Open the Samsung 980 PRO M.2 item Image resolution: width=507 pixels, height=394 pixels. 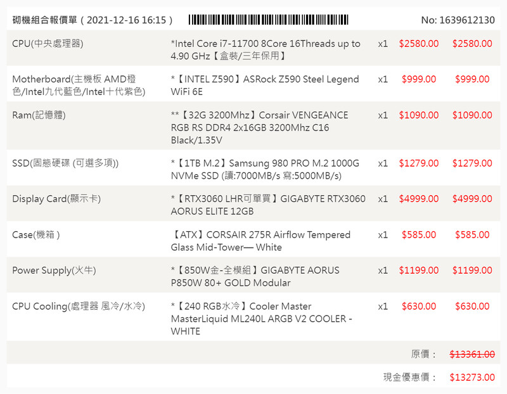[x=265, y=169]
